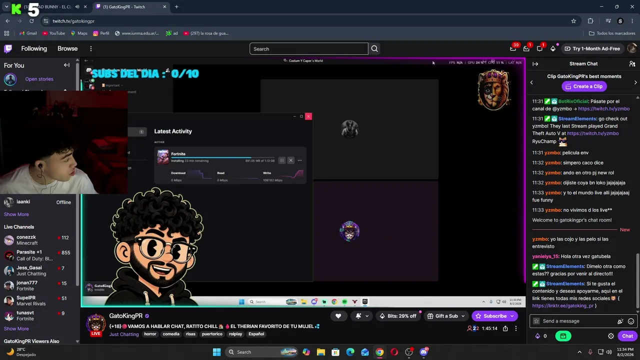This screenshot has height=360, width=640.
Task: Show hidden system tray icons
Action: [579, 352]
